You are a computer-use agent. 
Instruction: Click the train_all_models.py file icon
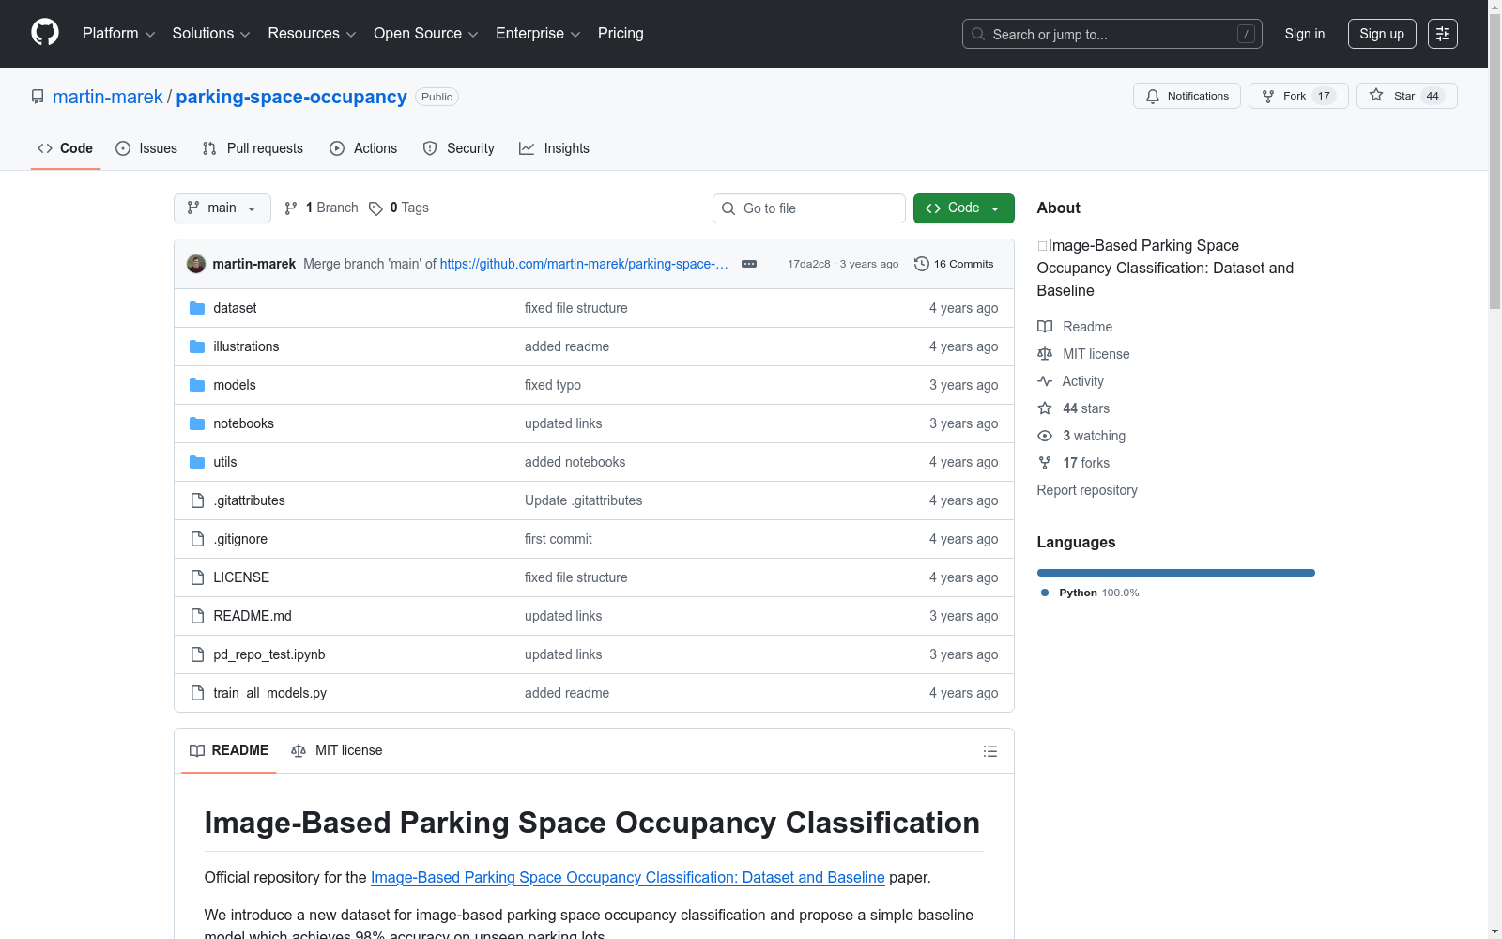[197, 693]
